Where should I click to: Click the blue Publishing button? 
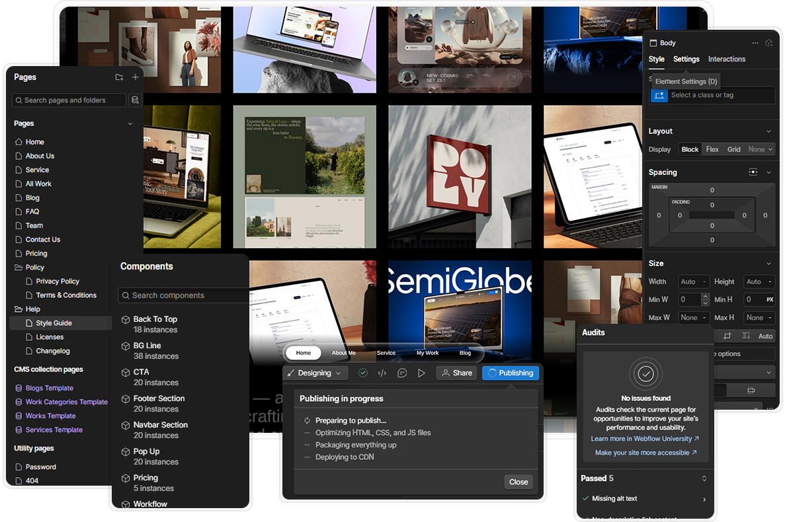pos(511,373)
